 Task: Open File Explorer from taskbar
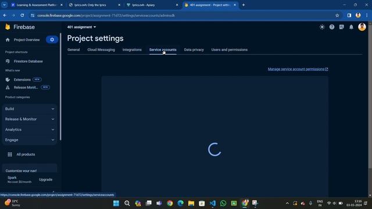(191, 203)
